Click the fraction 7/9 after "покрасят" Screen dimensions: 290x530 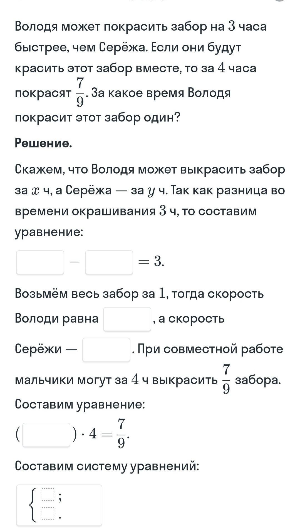click(80, 93)
